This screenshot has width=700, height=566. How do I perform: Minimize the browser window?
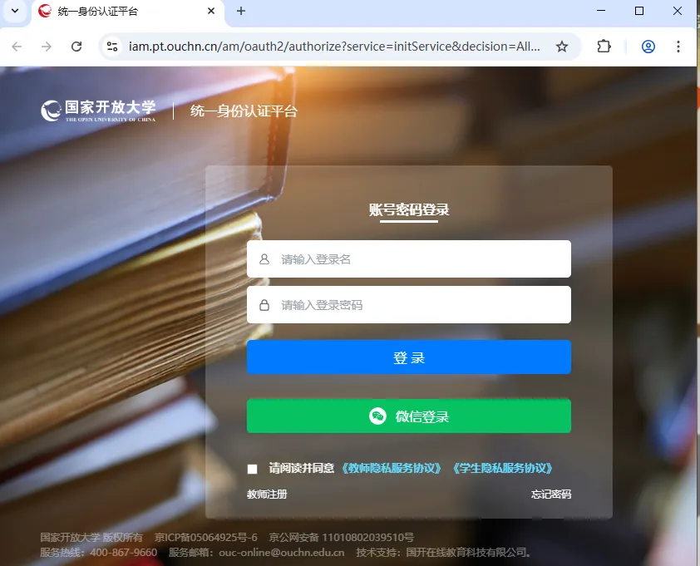[x=601, y=11]
